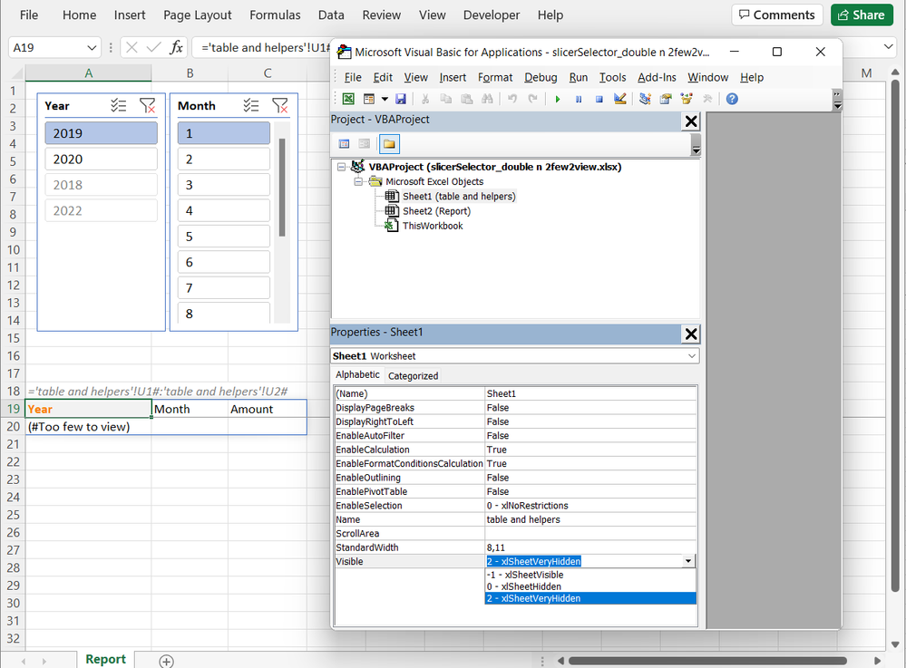Click the Name property value field
The image size is (906, 668).
(x=590, y=519)
